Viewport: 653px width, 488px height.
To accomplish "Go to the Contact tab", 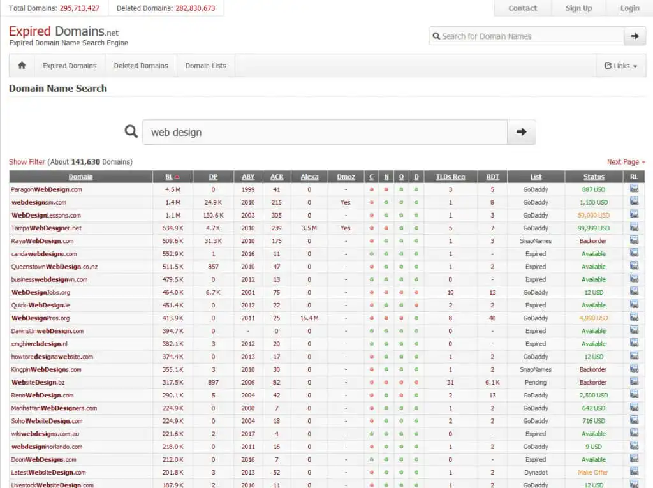I will [x=523, y=8].
